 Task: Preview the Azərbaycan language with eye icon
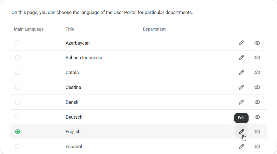(x=257, y=43)
